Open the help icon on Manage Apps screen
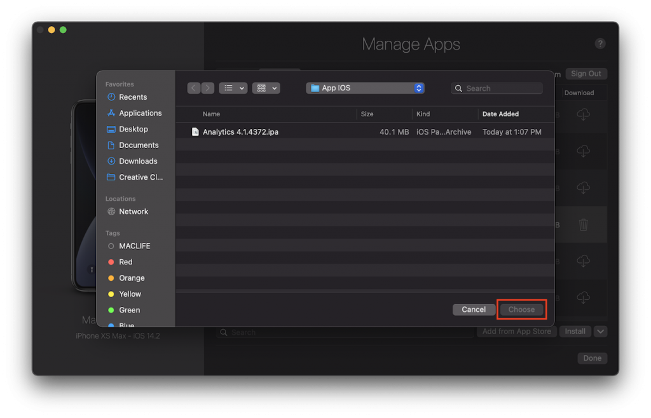 [x=600, y=43]
